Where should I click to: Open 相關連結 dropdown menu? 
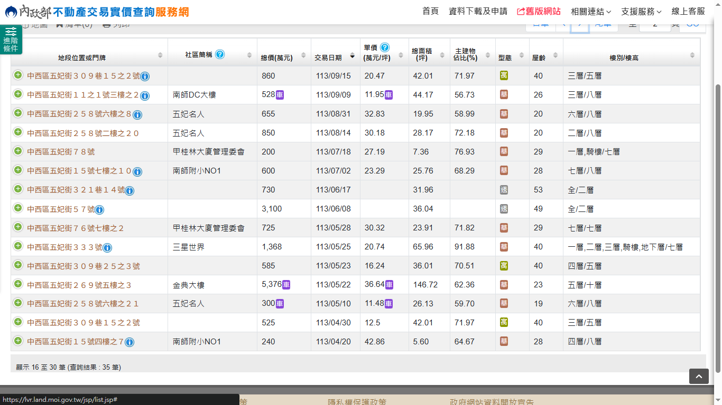590,12
